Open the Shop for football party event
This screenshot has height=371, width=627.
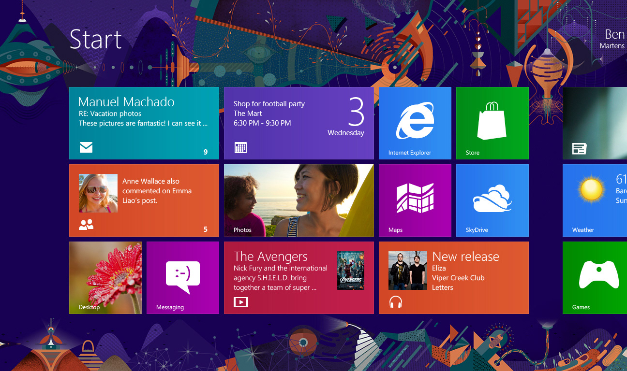tap(299, 123)
